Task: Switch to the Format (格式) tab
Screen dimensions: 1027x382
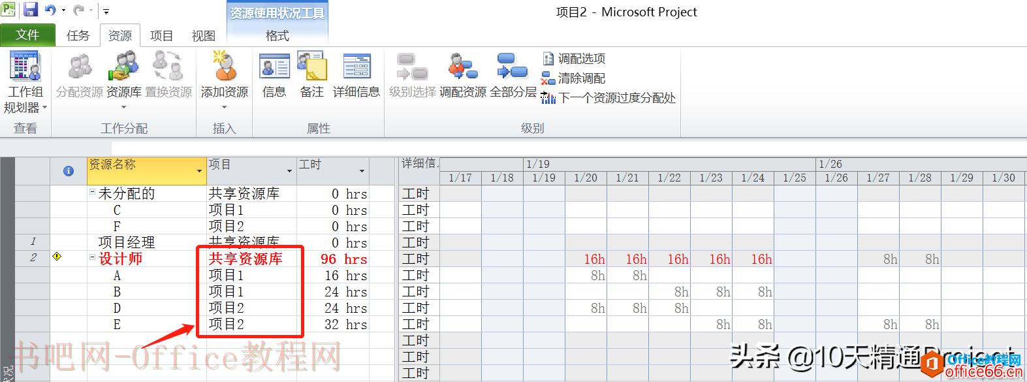Action: 277,35
